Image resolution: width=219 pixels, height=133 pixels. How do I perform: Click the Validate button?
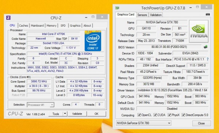click(77, 114)
